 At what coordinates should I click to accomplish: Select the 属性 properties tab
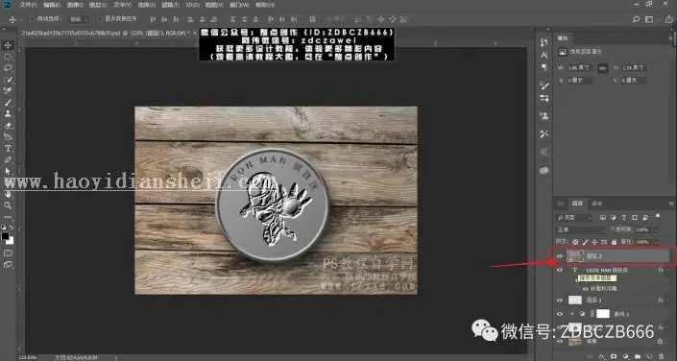(563, 38)
